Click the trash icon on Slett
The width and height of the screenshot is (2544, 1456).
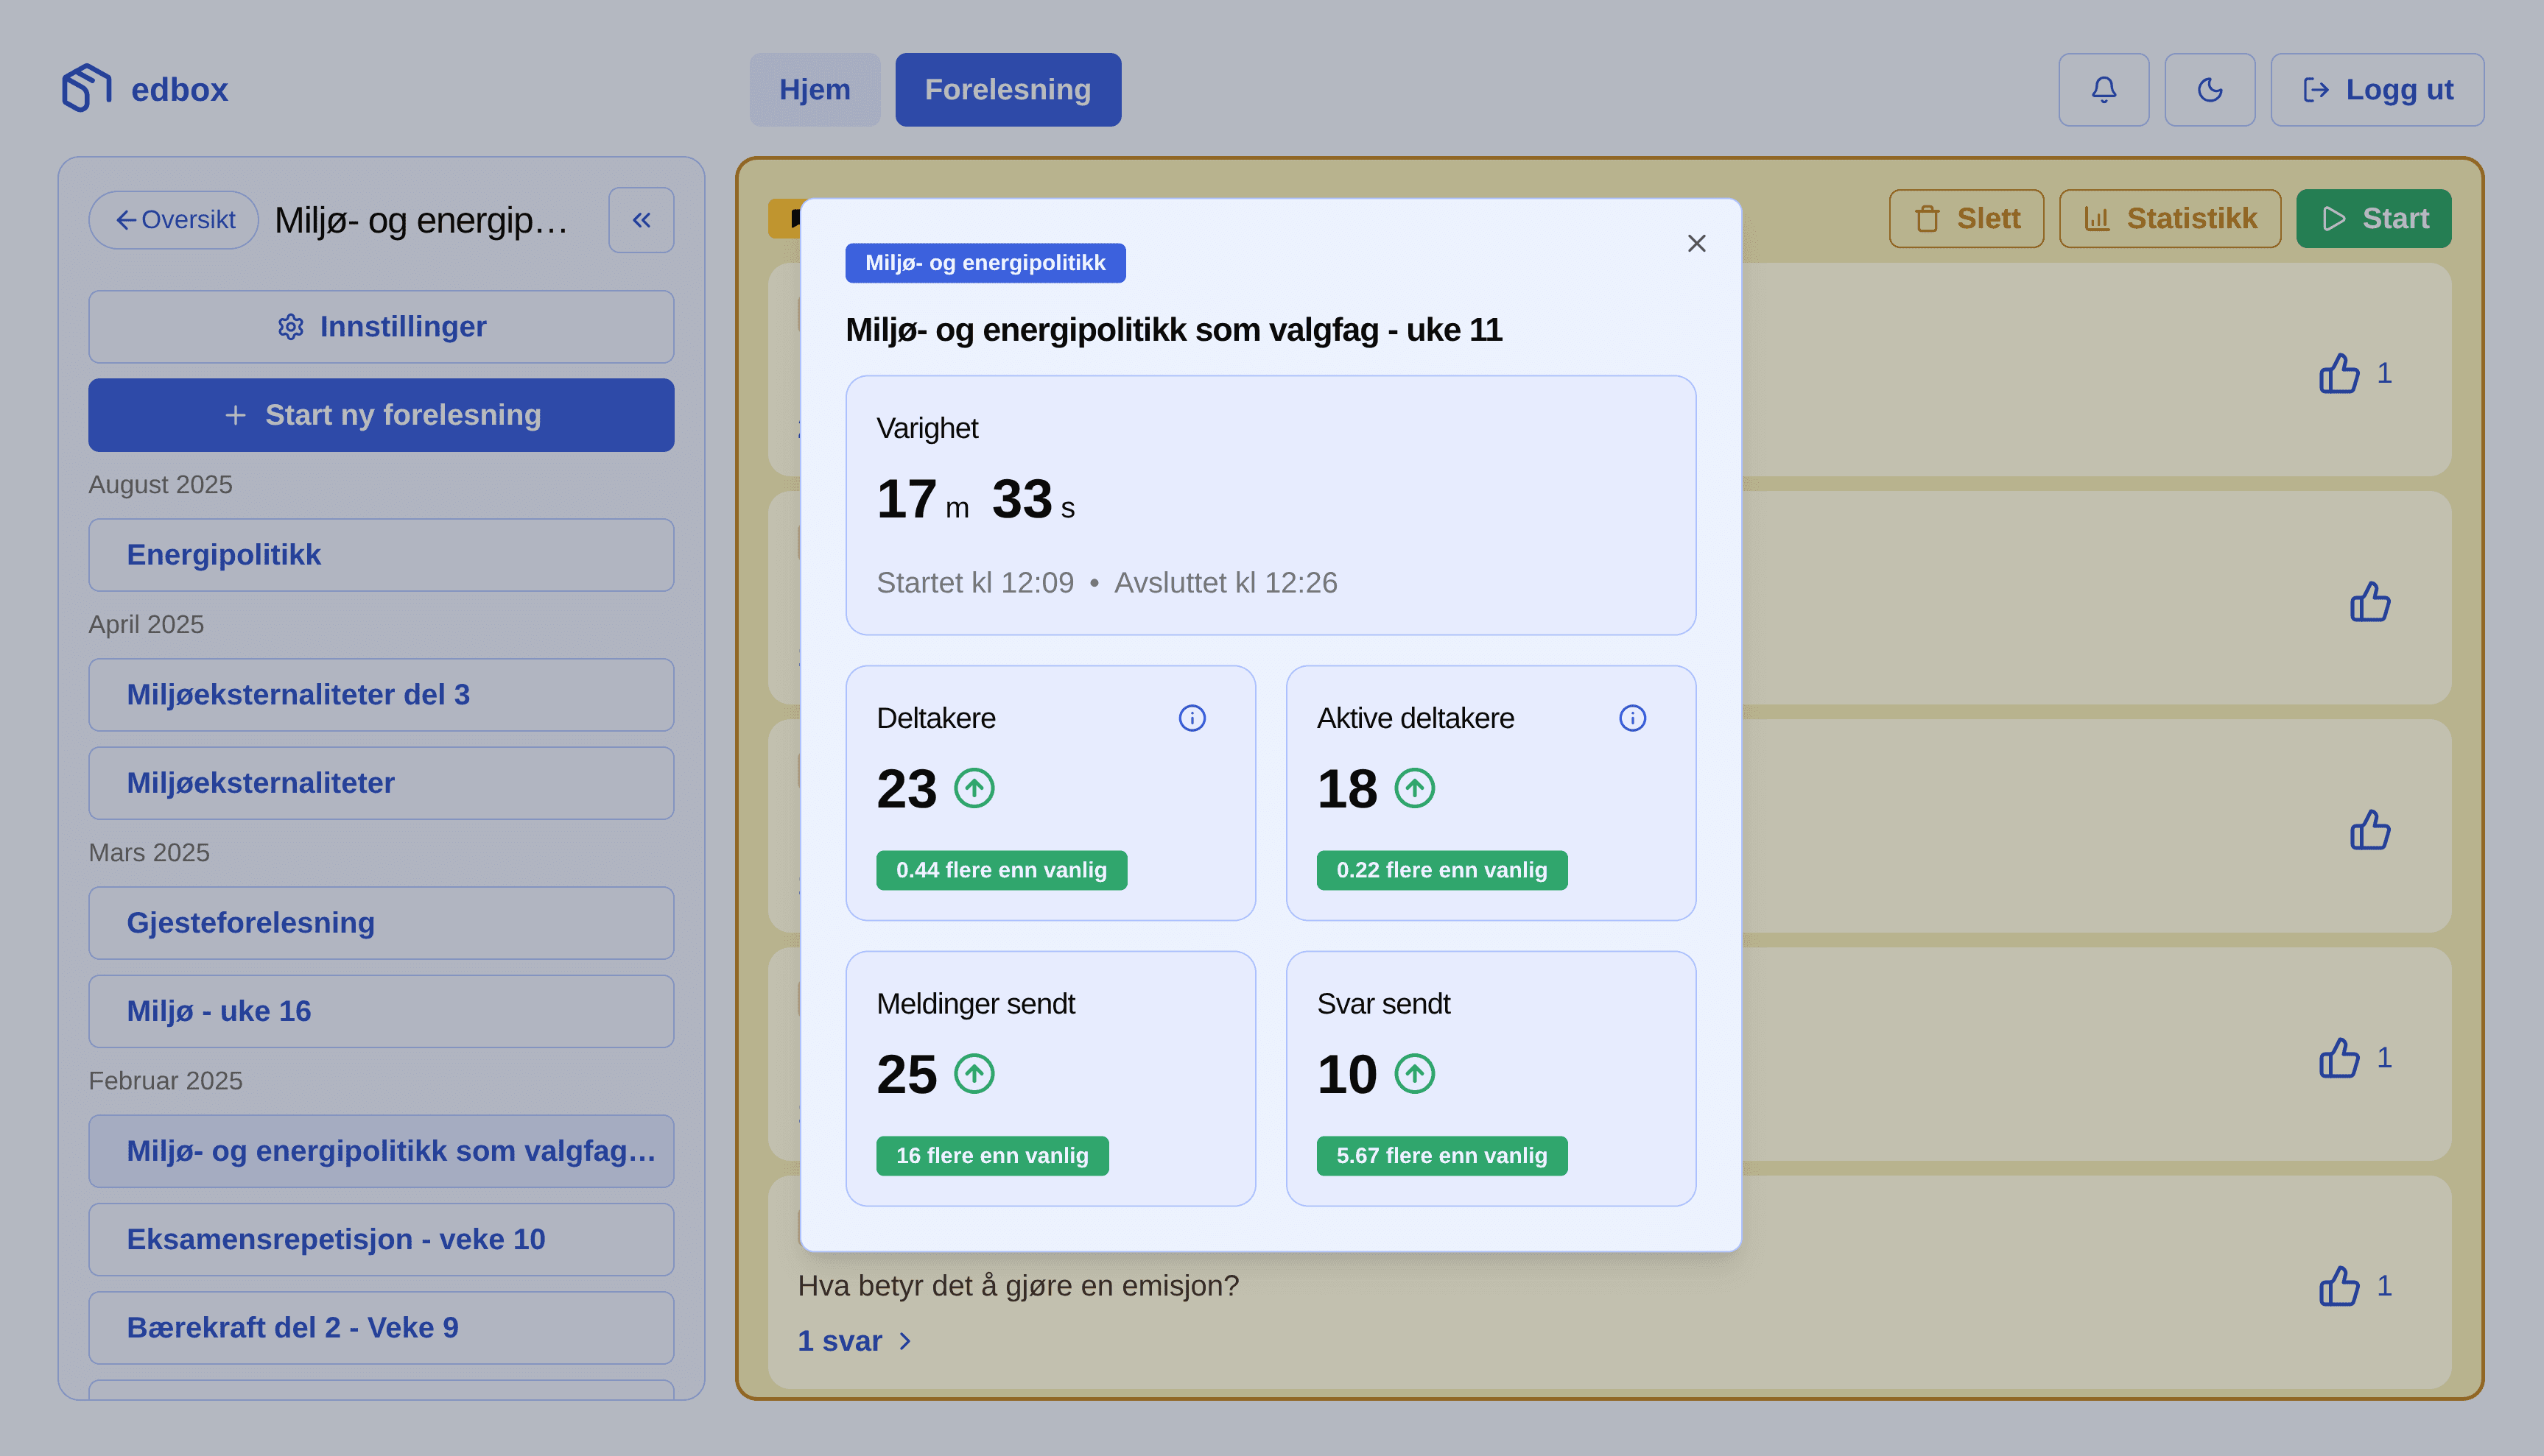[x=1926, y=218]
